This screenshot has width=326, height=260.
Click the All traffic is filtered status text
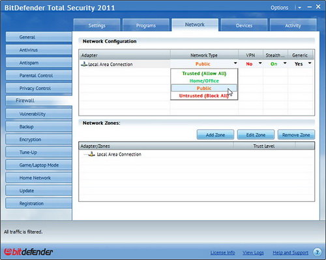(x=23, y=232)
